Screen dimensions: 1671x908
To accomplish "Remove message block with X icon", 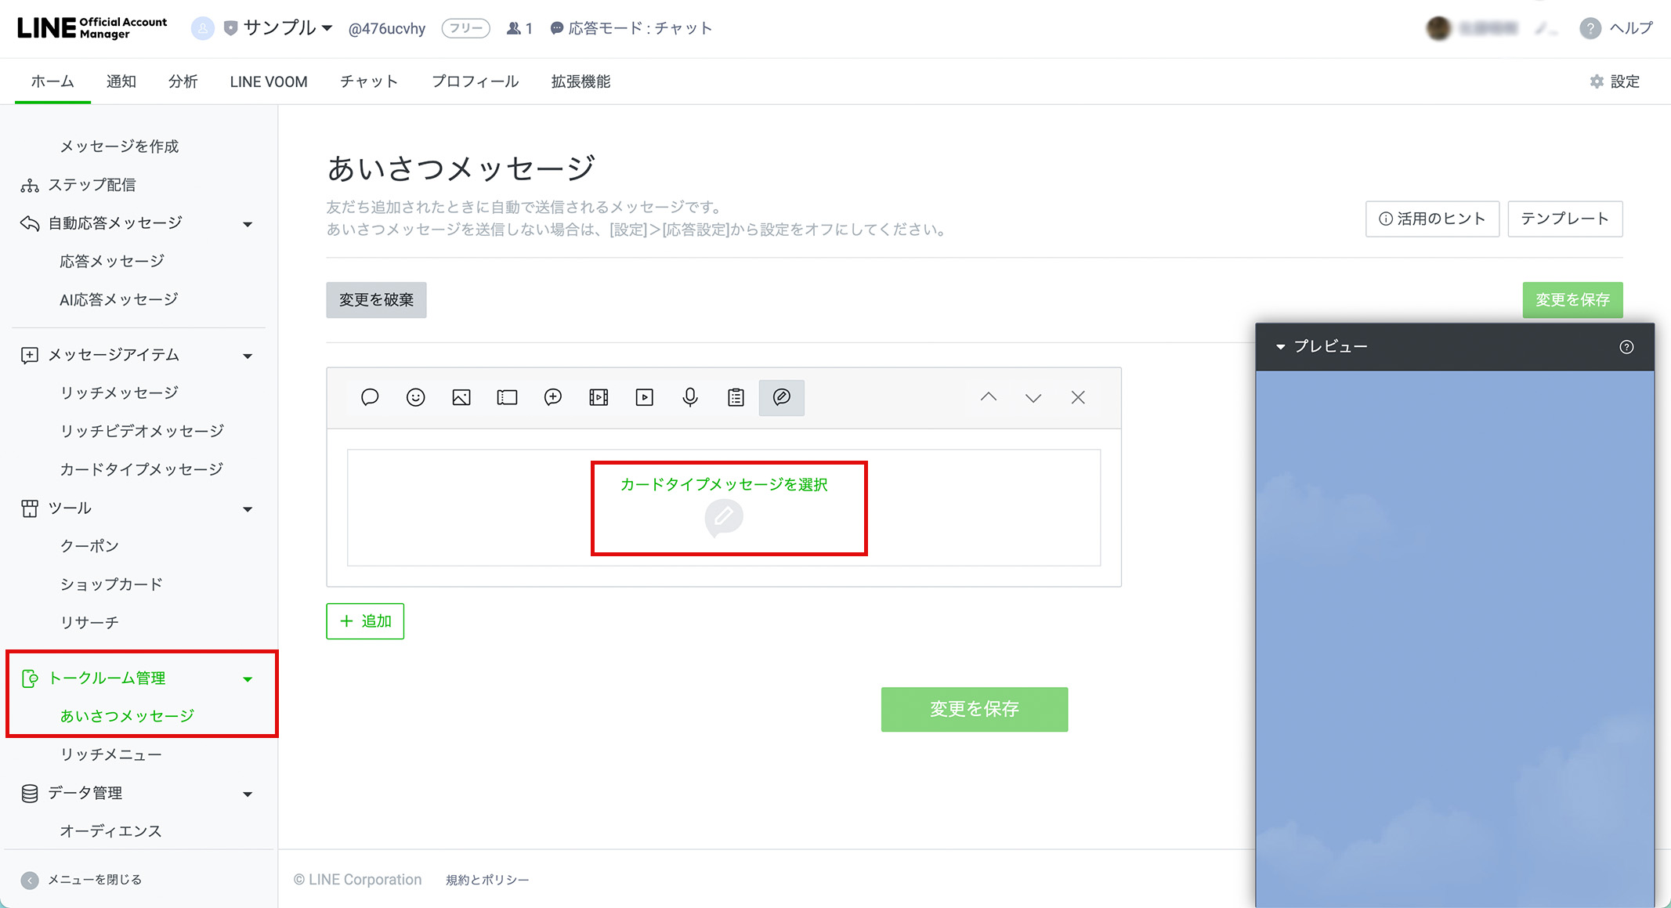I will [1078, 397].
